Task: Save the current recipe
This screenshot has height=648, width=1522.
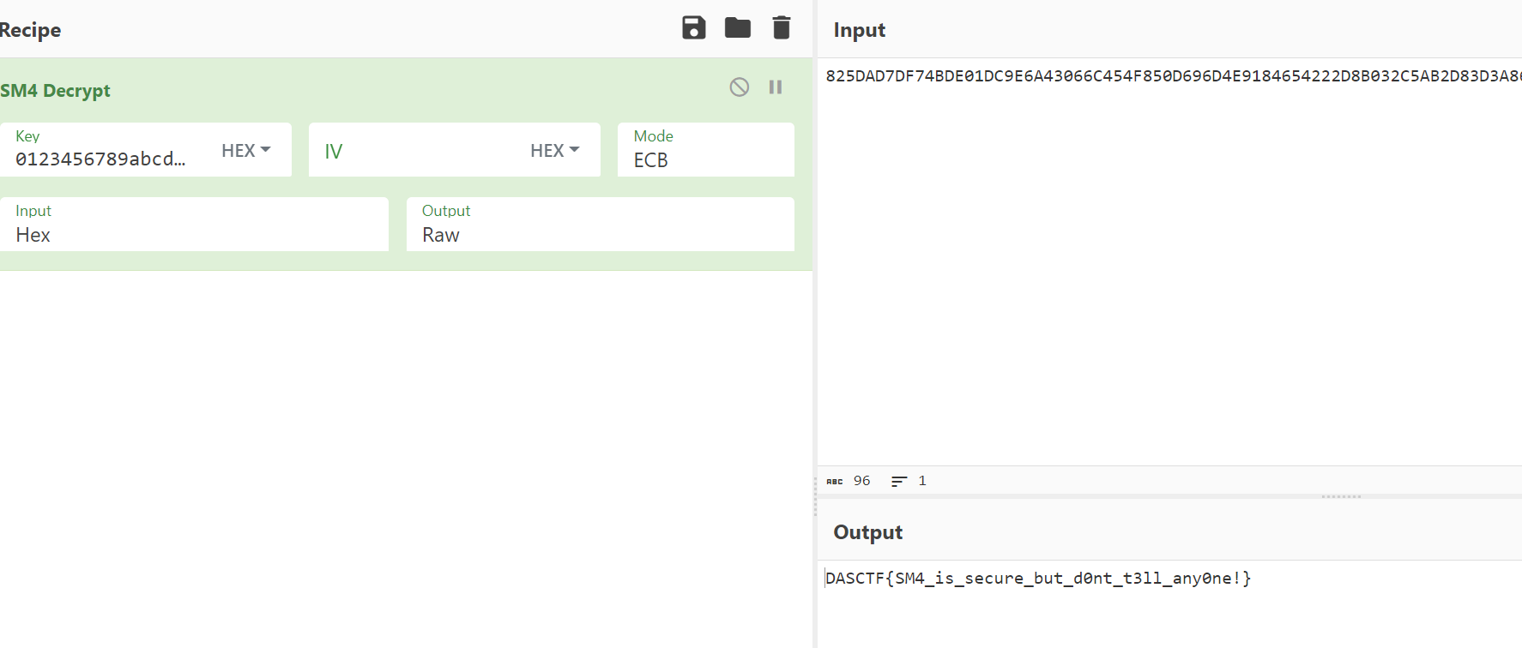Action: point(693,28)
